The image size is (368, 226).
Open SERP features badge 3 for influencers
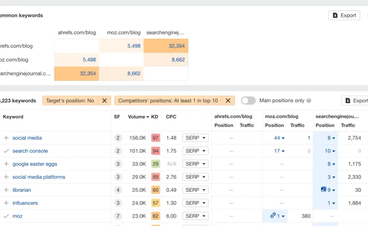[x=118, y=203]
